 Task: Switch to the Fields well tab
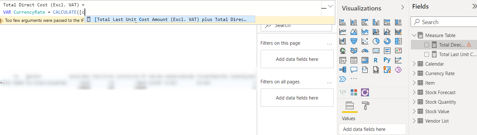(350, 106)
